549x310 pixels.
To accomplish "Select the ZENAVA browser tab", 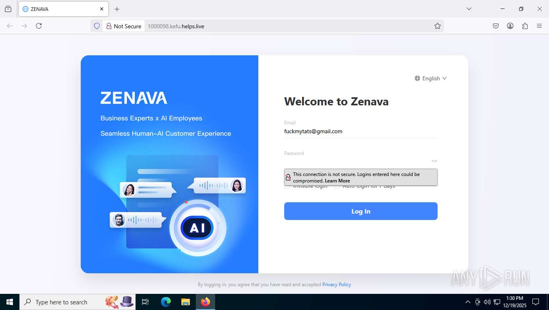I will click(63, 9).
